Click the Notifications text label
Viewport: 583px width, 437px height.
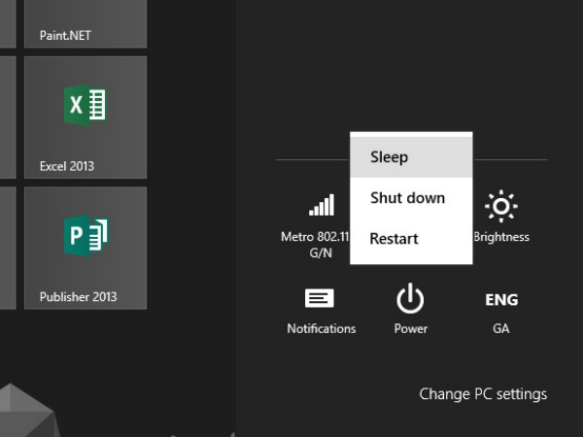(x=321, y=329)
